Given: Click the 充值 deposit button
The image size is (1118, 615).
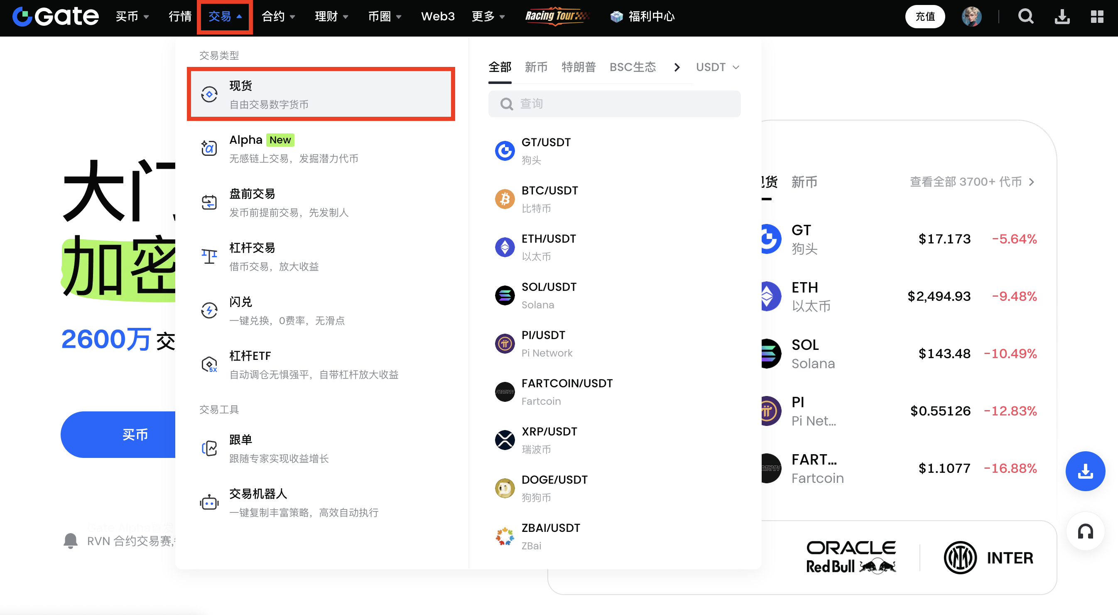Looking at the screenshot, I should coord(925,17).
